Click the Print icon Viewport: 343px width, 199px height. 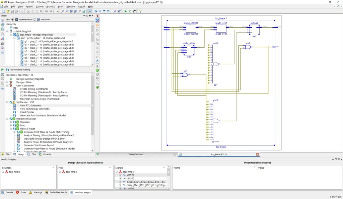click(x=22, y=11)
